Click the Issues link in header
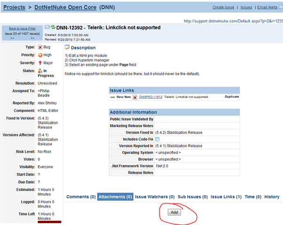This screenshot has height=225, width=283. (246, 7)
